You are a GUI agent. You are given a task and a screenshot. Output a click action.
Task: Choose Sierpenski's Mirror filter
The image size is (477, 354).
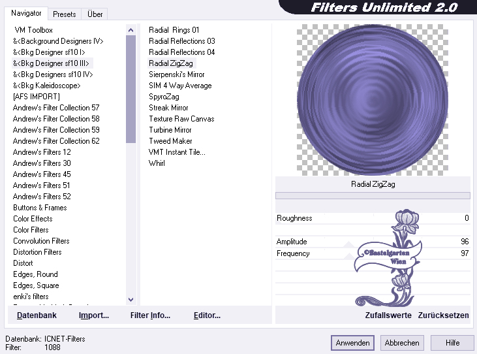pyautogui.click(x=176, y=74)
